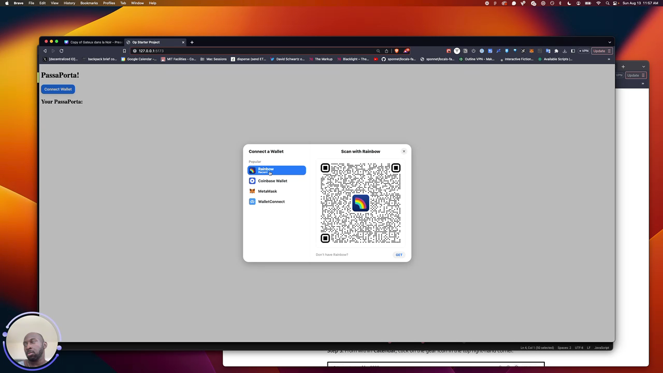Switch to Copy of Gateux dans la Noir tab
This screenshot has width=663, height=373.
[x=93, y=42]
